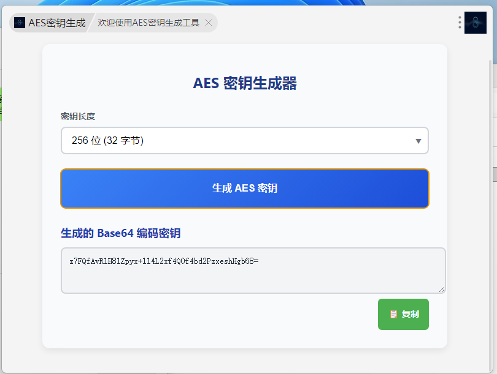497x374 pixels.
Task: Select the 欢迎使用AES密钥生成工具 tab
Action: pyautogui.click(x=148, y=23)
